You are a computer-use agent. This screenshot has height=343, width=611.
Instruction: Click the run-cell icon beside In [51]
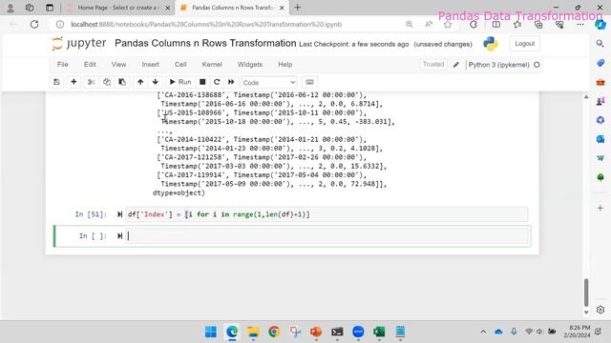[119, 214]
